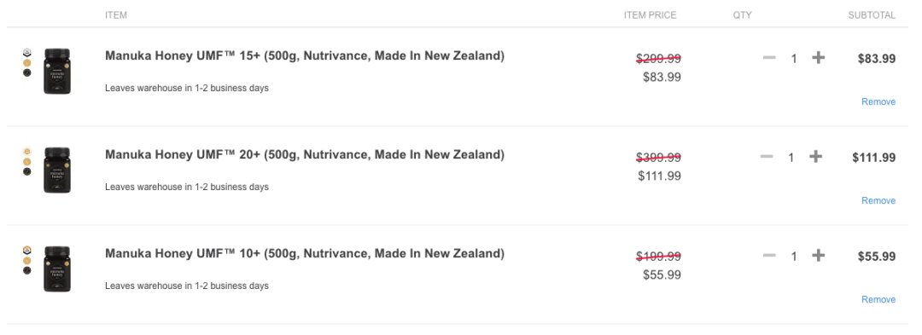
Task: Remove Manuka Honey UMF 20+ from cart
Action: 878,200
